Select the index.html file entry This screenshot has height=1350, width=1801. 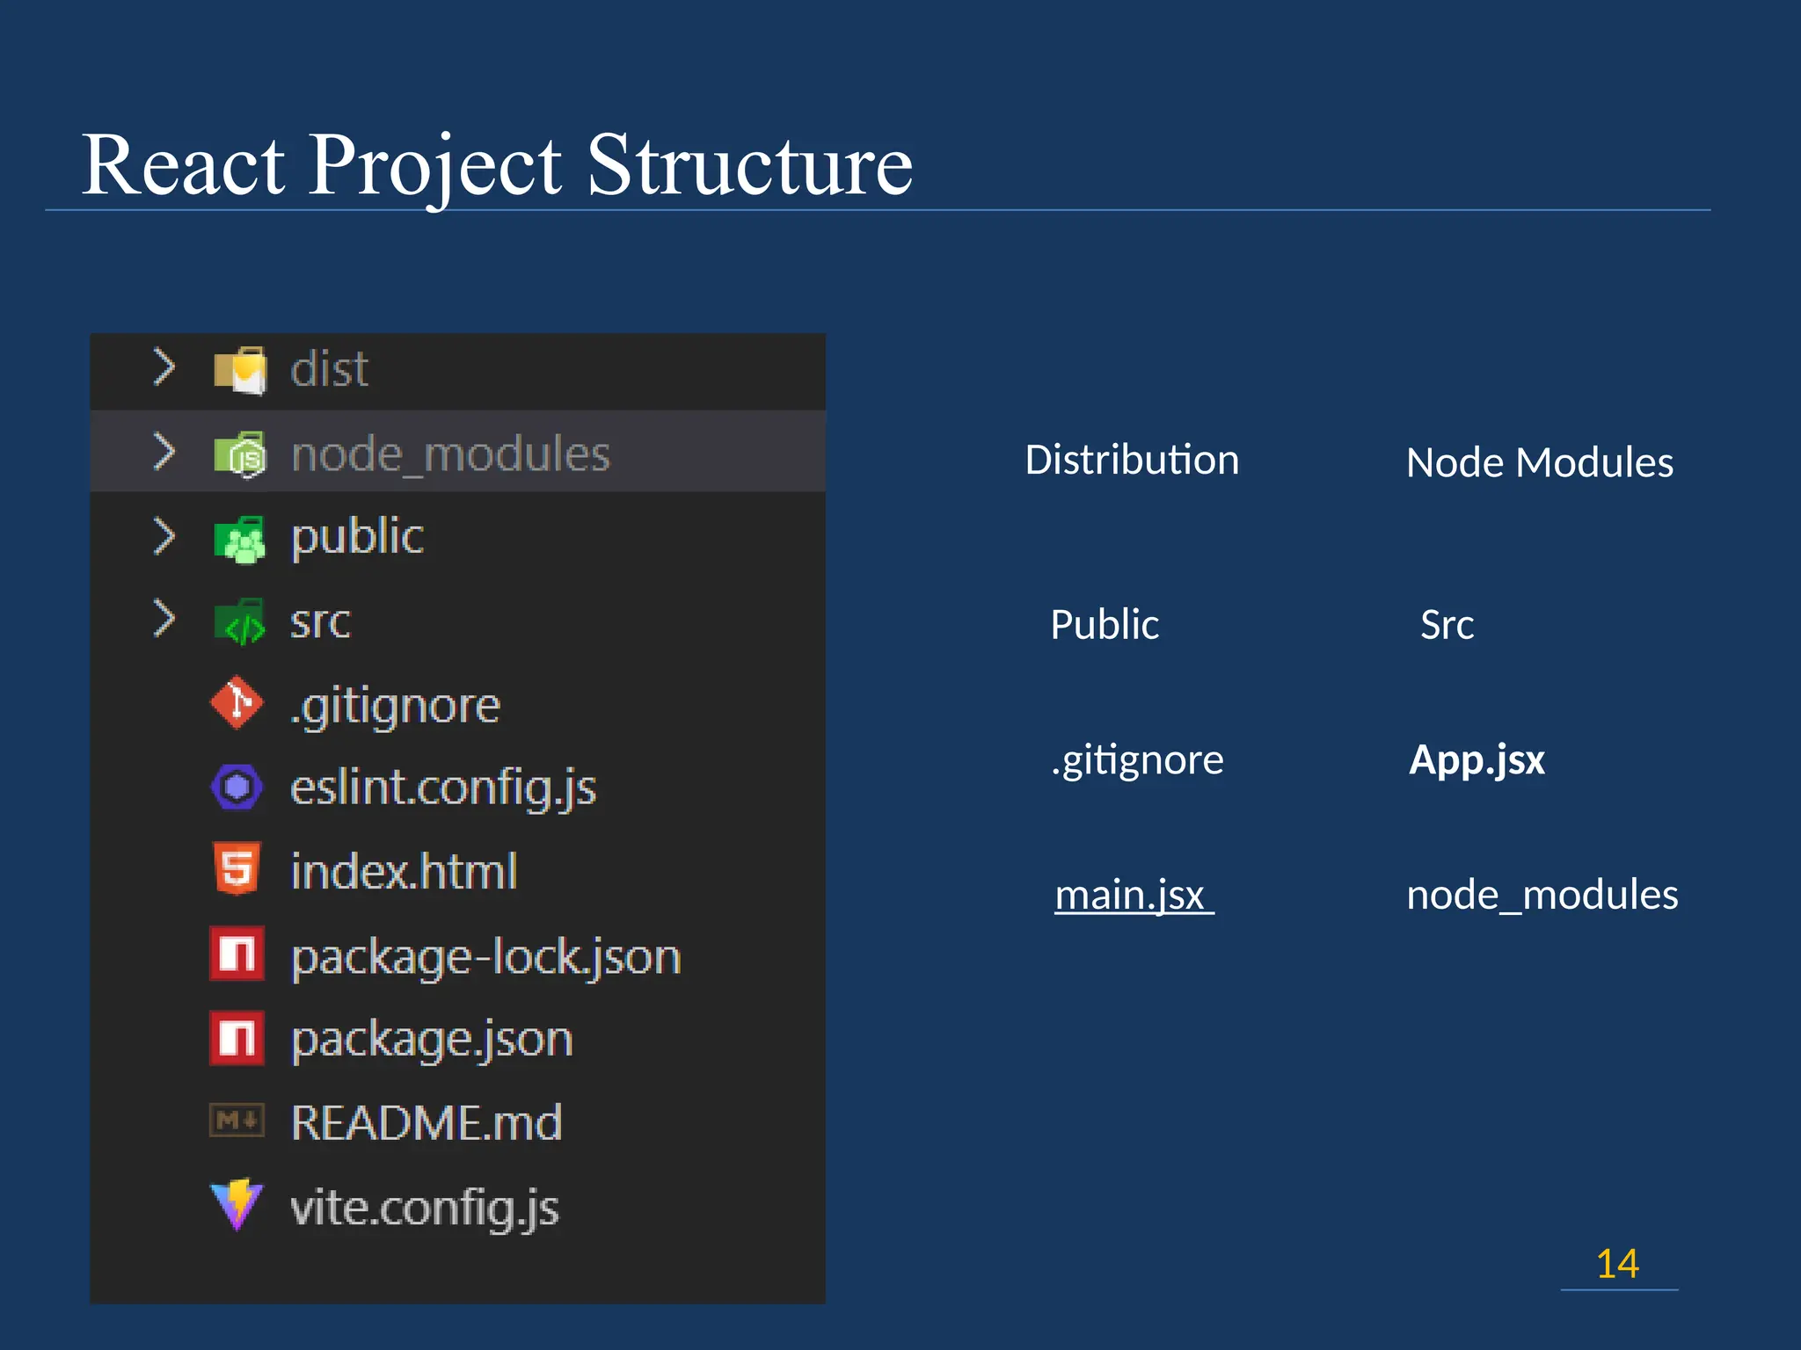(404, 871)
